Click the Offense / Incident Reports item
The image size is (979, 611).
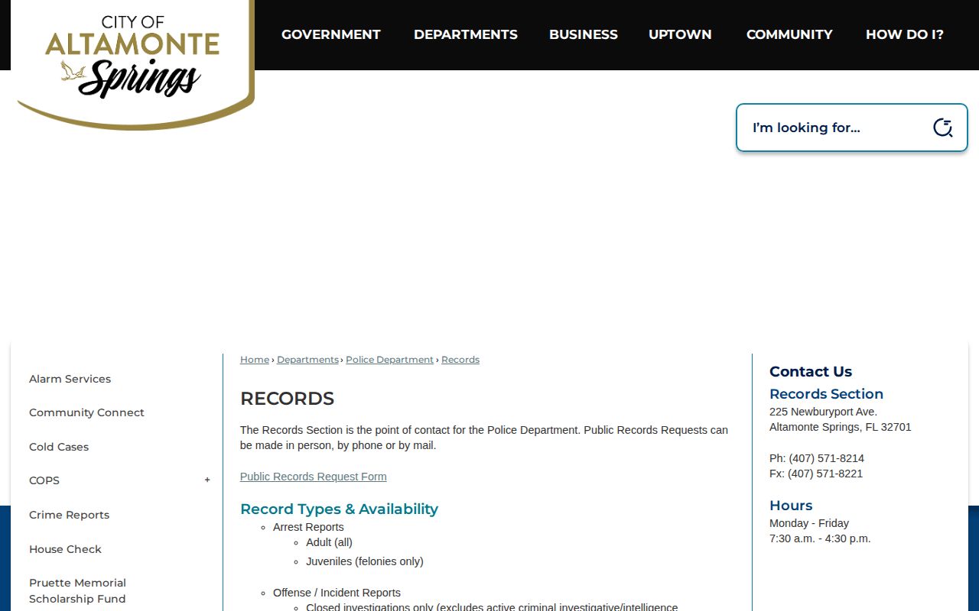click(337, 593)
